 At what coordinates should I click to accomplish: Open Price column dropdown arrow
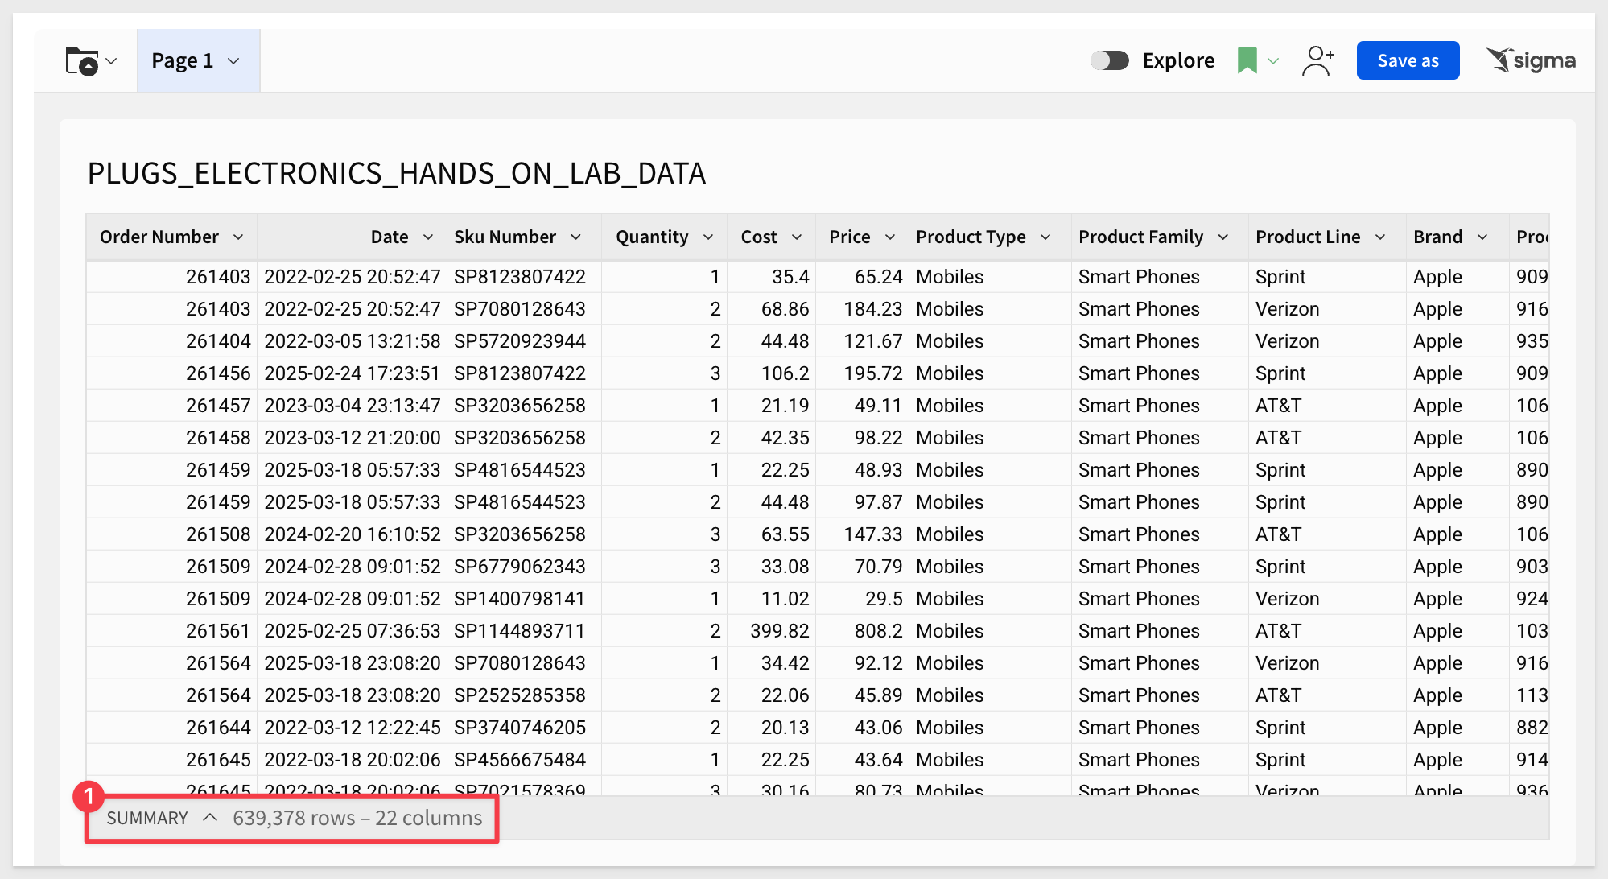click(890, 237)
